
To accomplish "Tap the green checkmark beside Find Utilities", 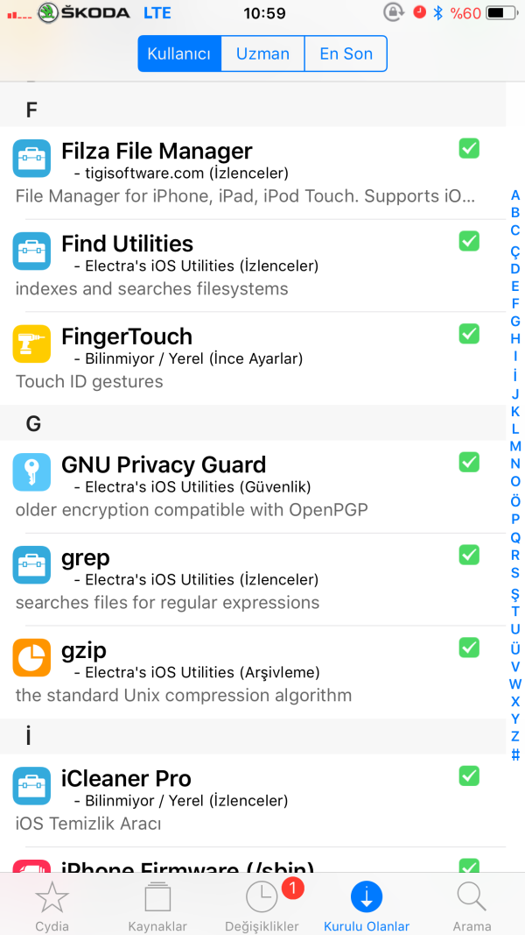I will click(469, 241).
